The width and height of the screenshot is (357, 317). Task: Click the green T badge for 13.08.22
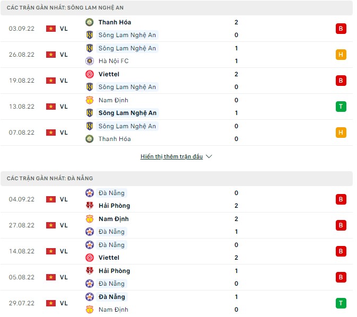[x=341, y=107]
